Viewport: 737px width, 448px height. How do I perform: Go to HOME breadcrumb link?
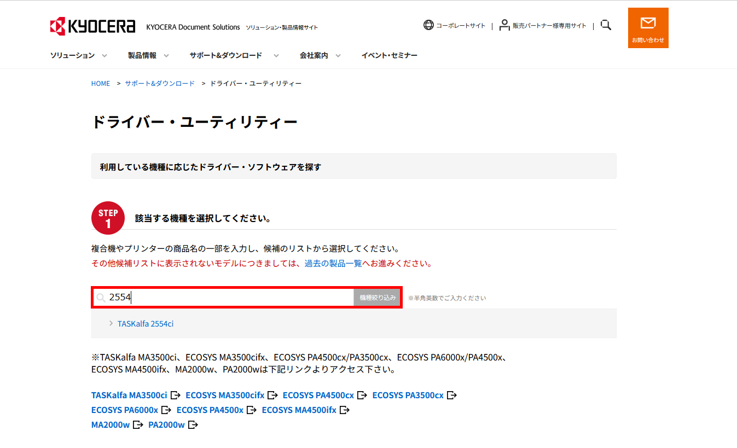tap(101, 84)
